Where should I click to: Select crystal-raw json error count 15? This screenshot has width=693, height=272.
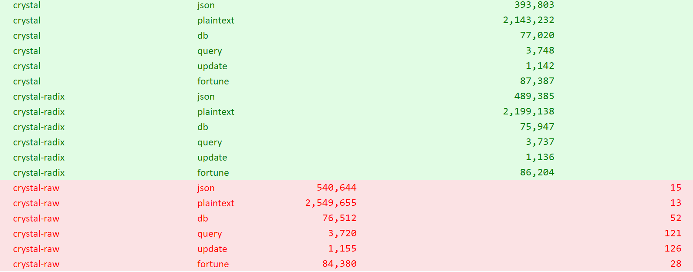tap(676, 188)
